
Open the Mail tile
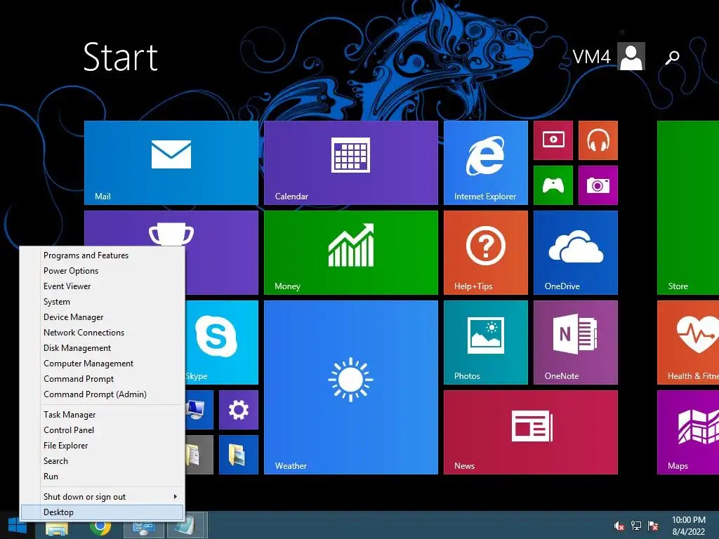click(x=171, y=163)
